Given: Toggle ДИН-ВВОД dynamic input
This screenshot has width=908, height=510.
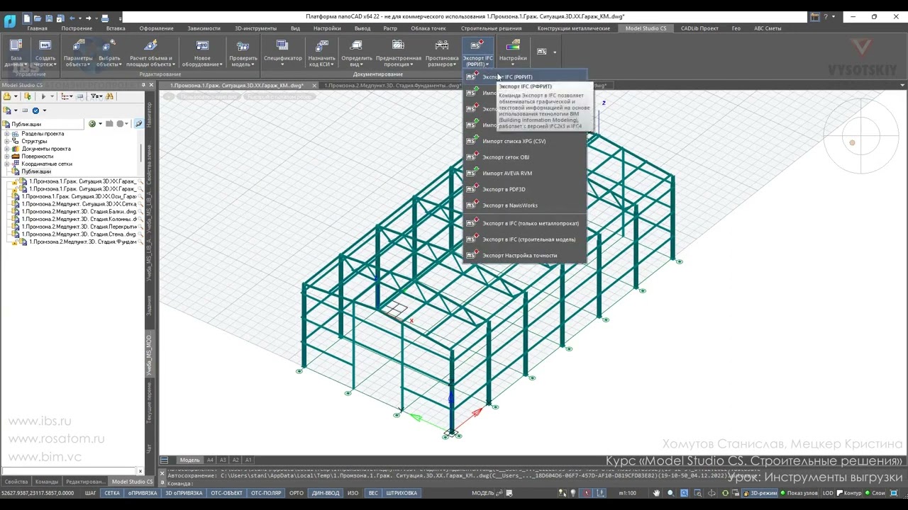Looking at the screenshot, I should (x=326, y=493).
